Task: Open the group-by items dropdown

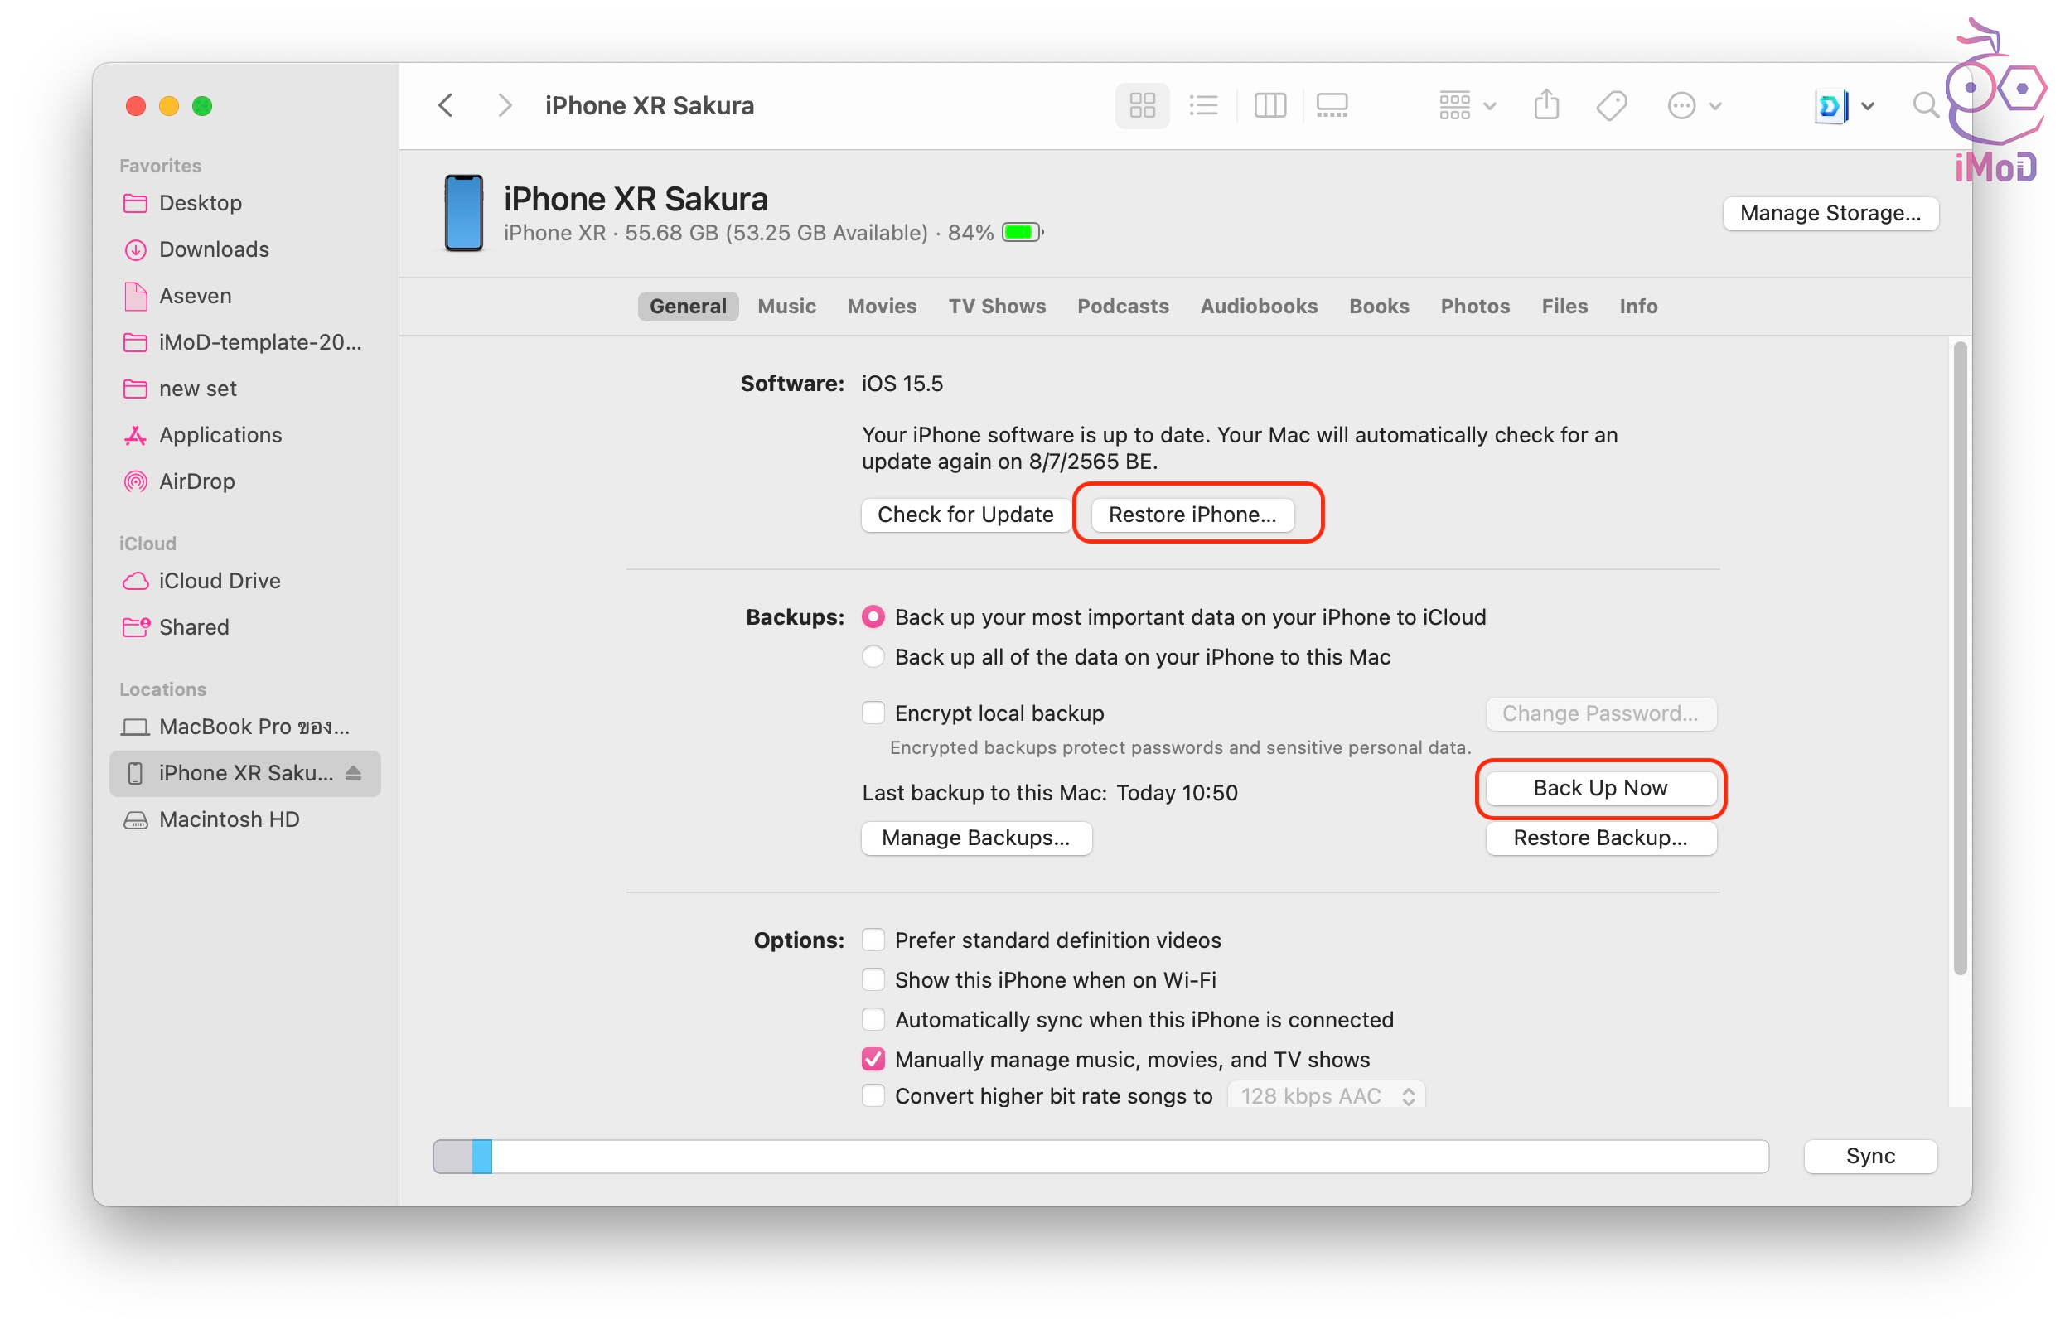Action: tap(1465, 105)
